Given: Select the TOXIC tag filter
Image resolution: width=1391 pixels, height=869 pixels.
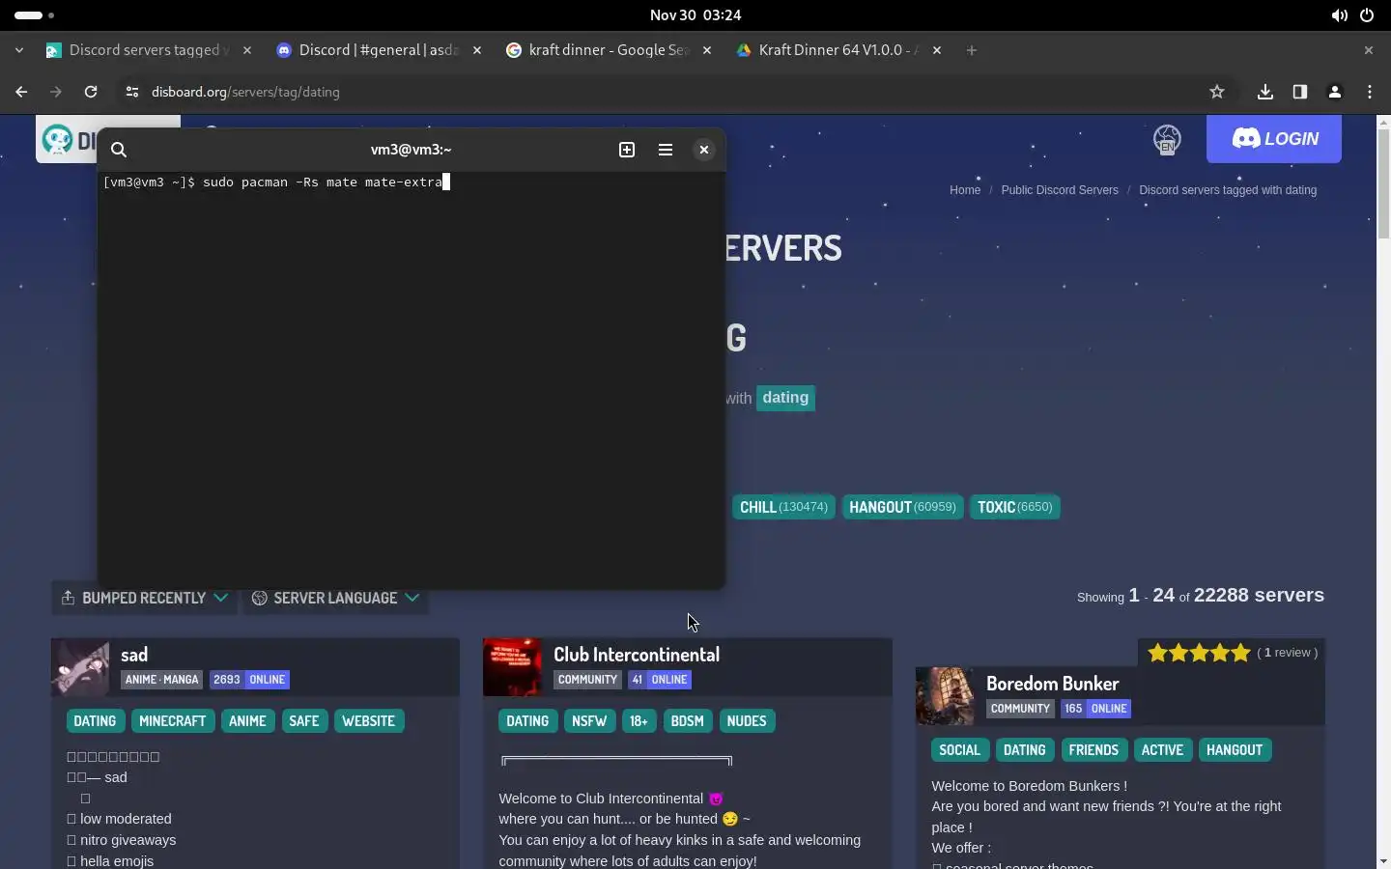Looking at the screenshot, I should pyautogui.click(x=1014, y=507).
